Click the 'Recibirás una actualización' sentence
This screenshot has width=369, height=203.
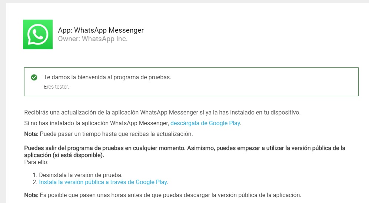pos(162,113)
